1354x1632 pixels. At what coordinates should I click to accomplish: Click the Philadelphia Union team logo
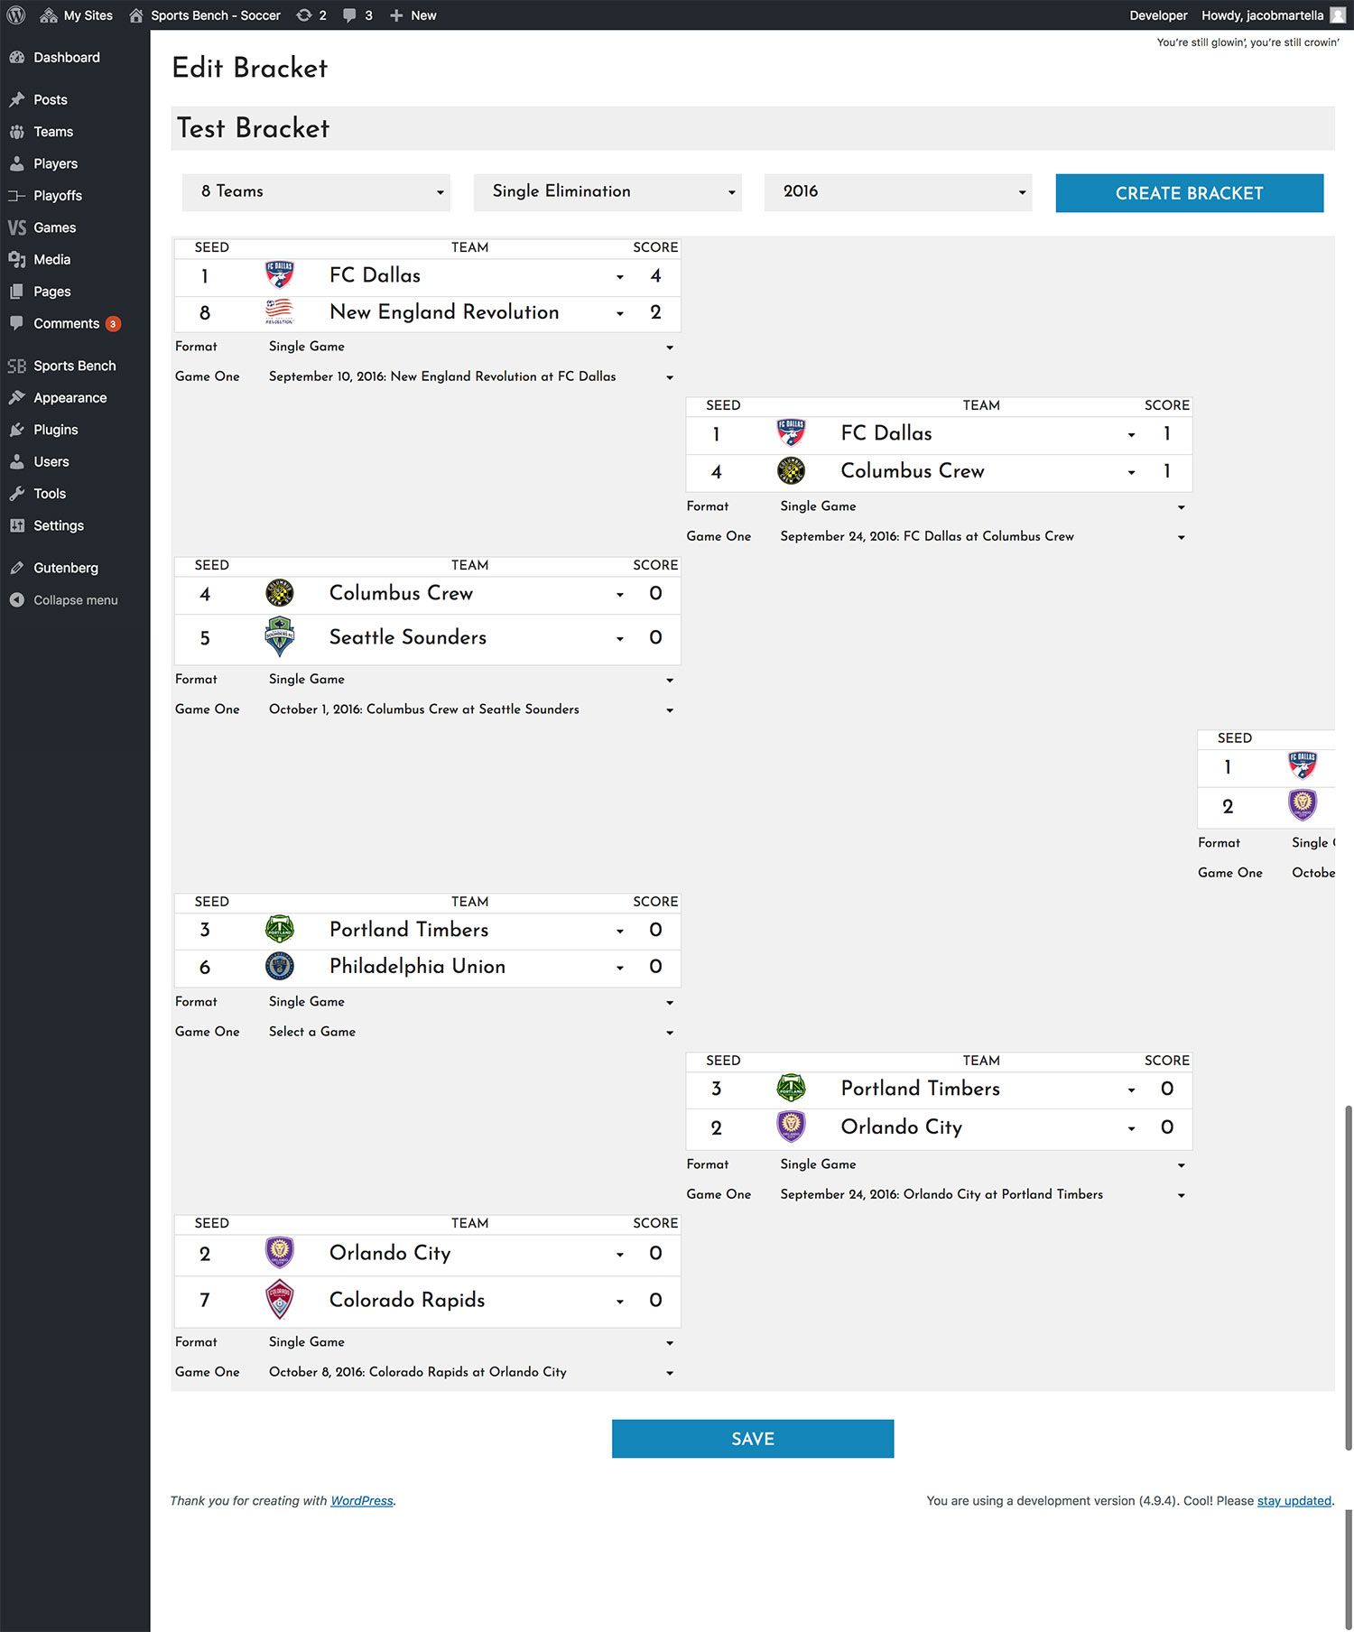click(280, 967)
